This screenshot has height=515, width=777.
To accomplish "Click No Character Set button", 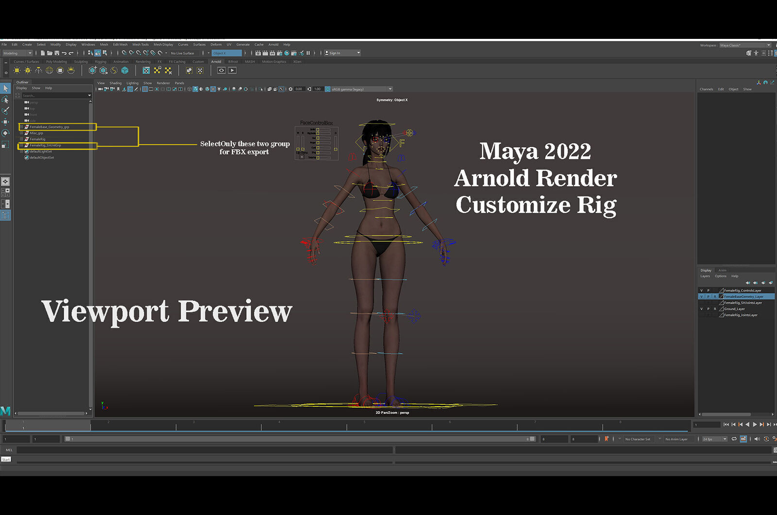I will [638, 439].
